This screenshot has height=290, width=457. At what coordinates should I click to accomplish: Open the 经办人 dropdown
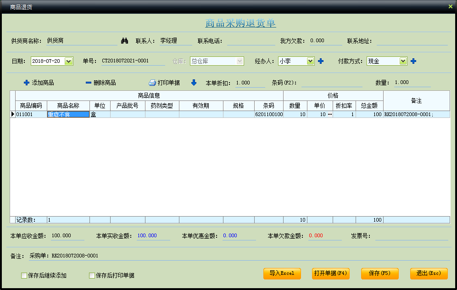pos(310,61)
